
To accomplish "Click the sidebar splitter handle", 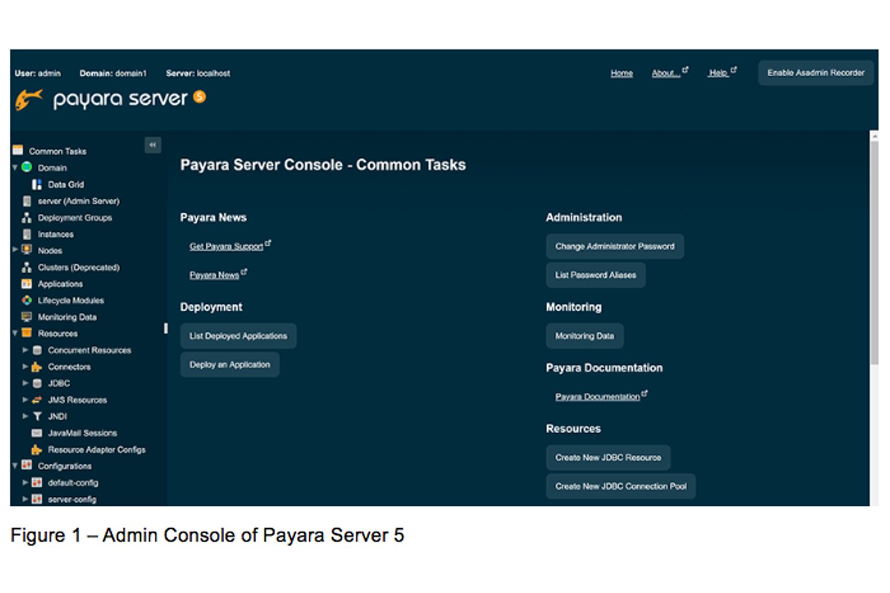I will 165,328.
